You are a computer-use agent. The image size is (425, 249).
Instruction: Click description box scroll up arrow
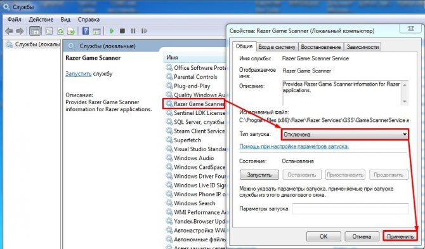[405, 85]
